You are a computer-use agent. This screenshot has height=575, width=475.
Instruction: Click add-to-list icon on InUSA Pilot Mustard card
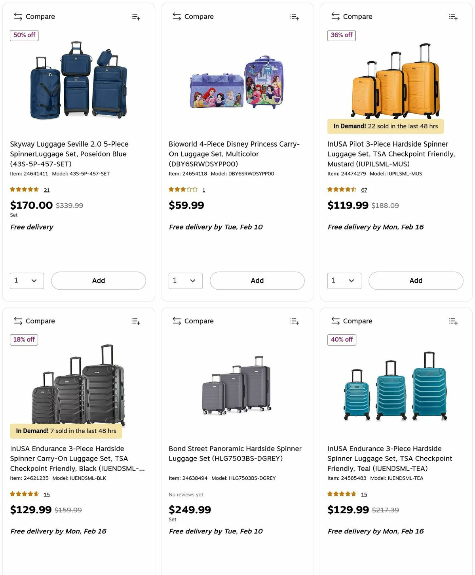coord(453,17)
